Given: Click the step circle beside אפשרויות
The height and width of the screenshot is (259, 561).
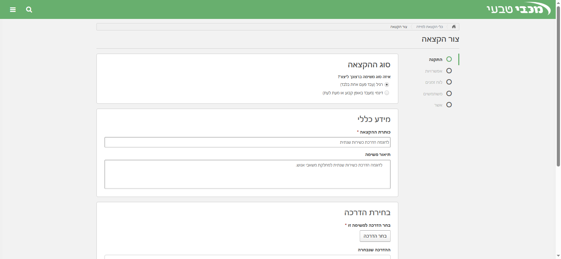Looking at the screenshot, I should [x=449, y=71].
